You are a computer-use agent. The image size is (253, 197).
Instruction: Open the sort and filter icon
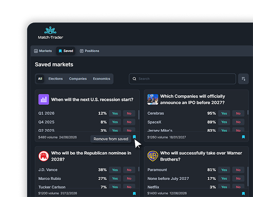click(243, 79)
